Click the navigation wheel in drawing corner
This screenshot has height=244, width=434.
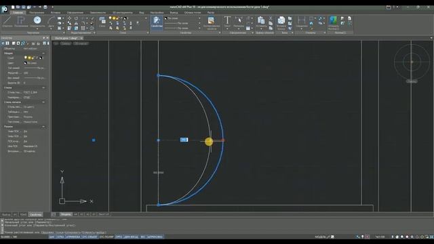coord(412,62)
